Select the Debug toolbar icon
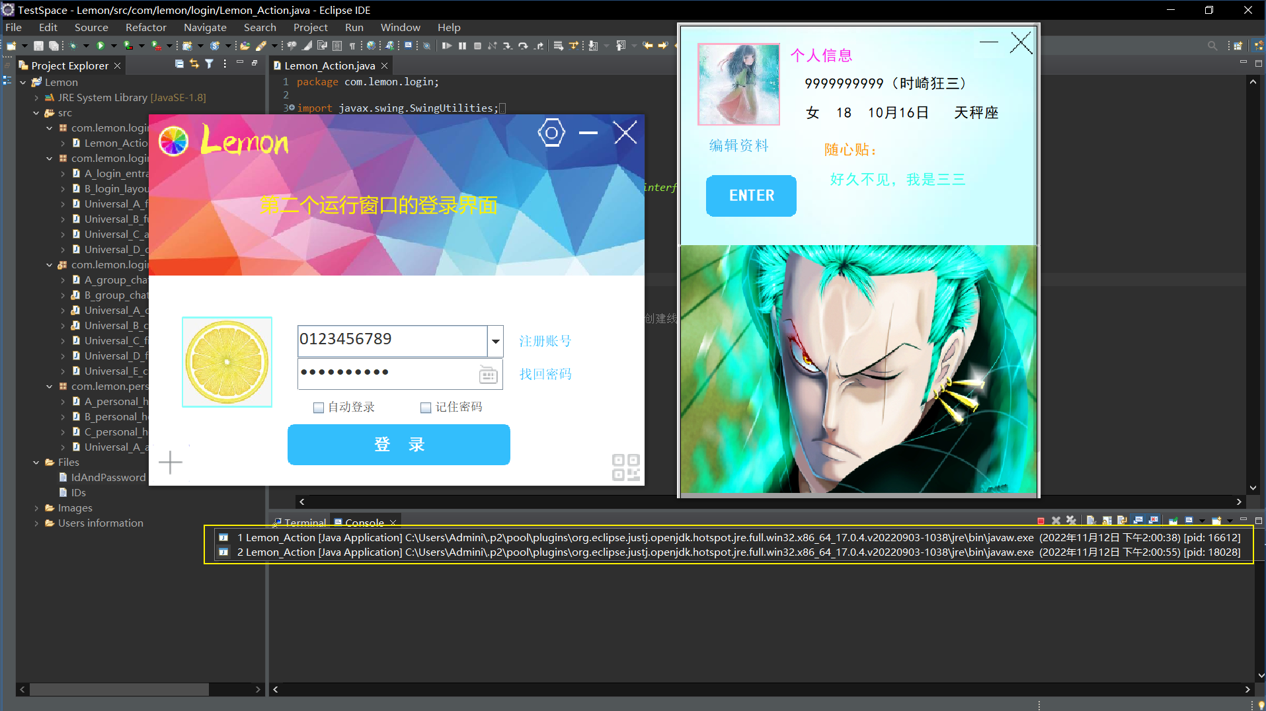This screenshot has height=711, width=1266. point(73,46)
